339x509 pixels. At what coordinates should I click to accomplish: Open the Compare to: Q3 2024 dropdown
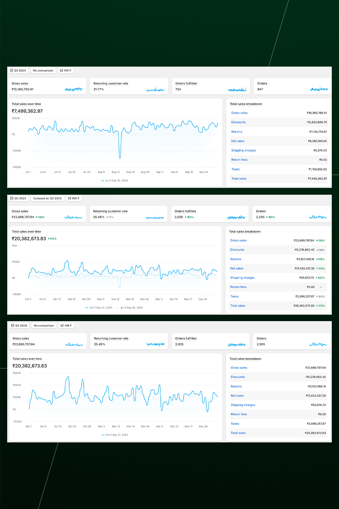pyautogui.click(x=47, y=198)
